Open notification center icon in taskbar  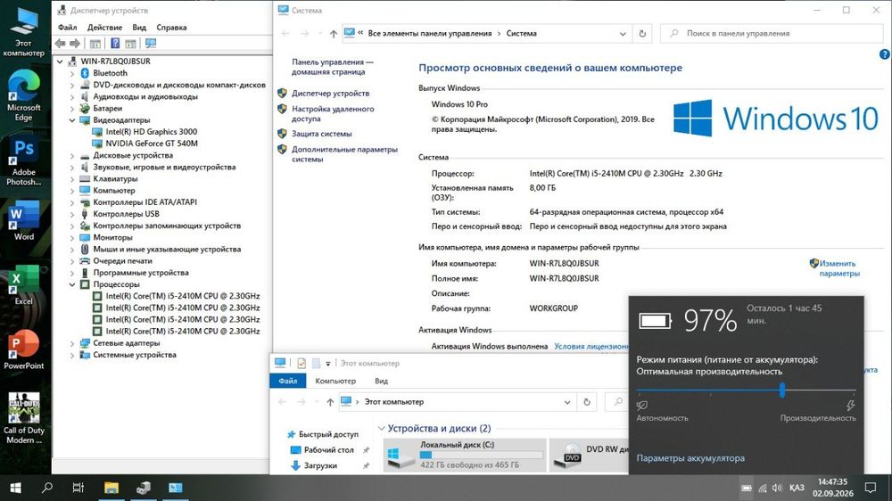click(x=871, y=488)
